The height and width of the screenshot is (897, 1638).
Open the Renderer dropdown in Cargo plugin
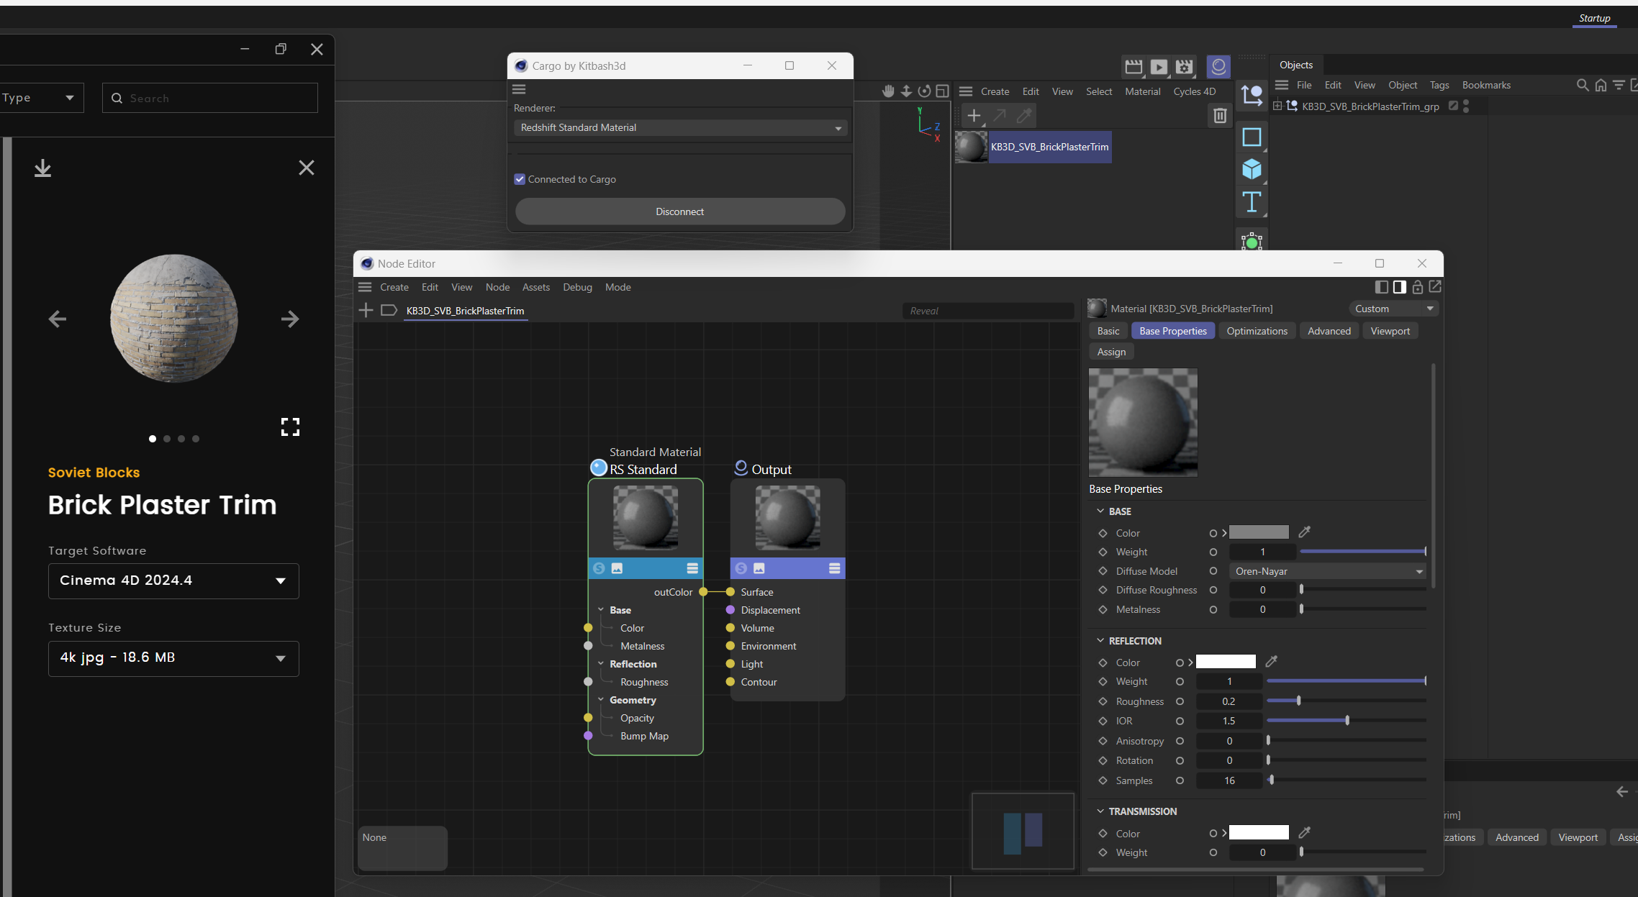pos(680,127)
